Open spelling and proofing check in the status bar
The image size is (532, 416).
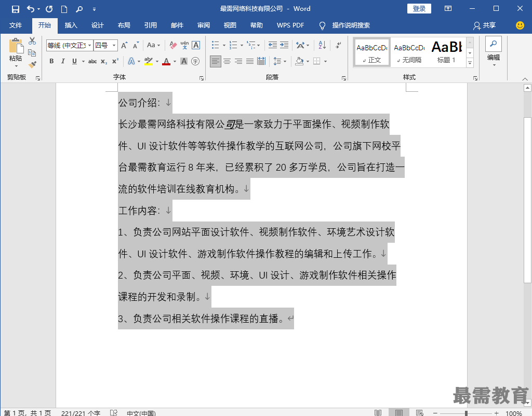click(114, 412)
